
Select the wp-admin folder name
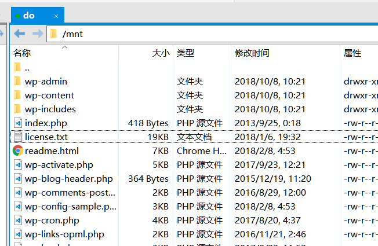point(46,82)
